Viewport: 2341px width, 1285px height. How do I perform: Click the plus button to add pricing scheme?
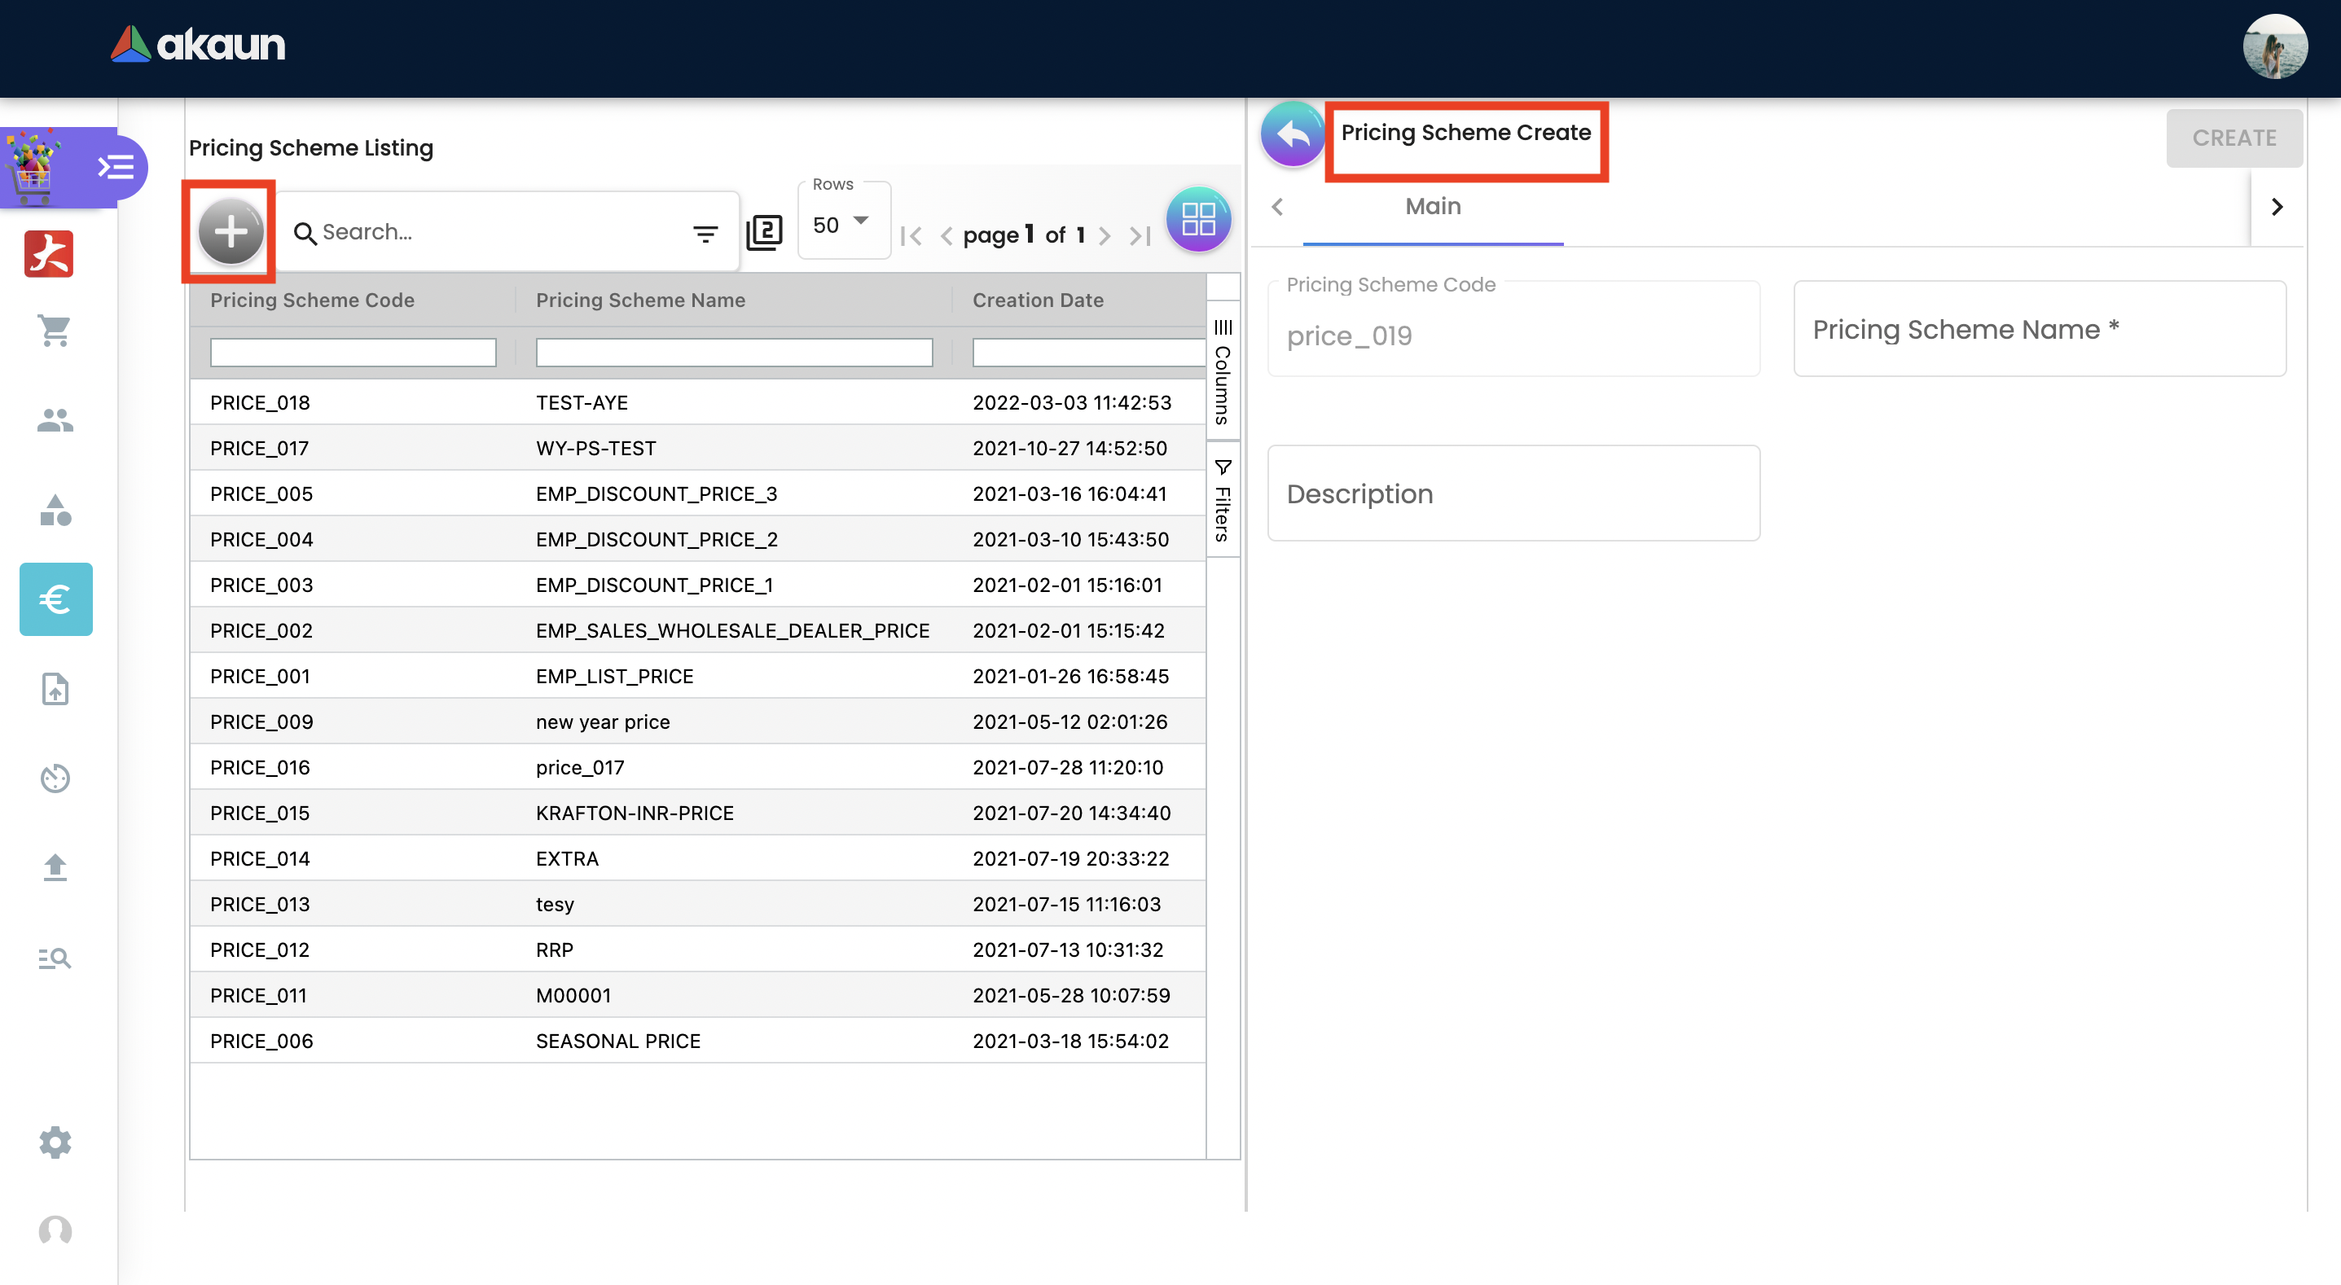click(231, 232)
